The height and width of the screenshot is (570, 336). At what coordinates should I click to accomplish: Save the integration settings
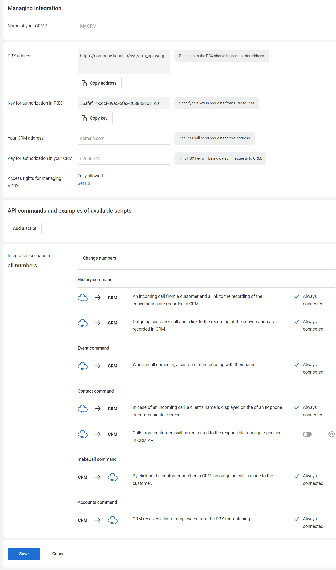click(24, 554)
